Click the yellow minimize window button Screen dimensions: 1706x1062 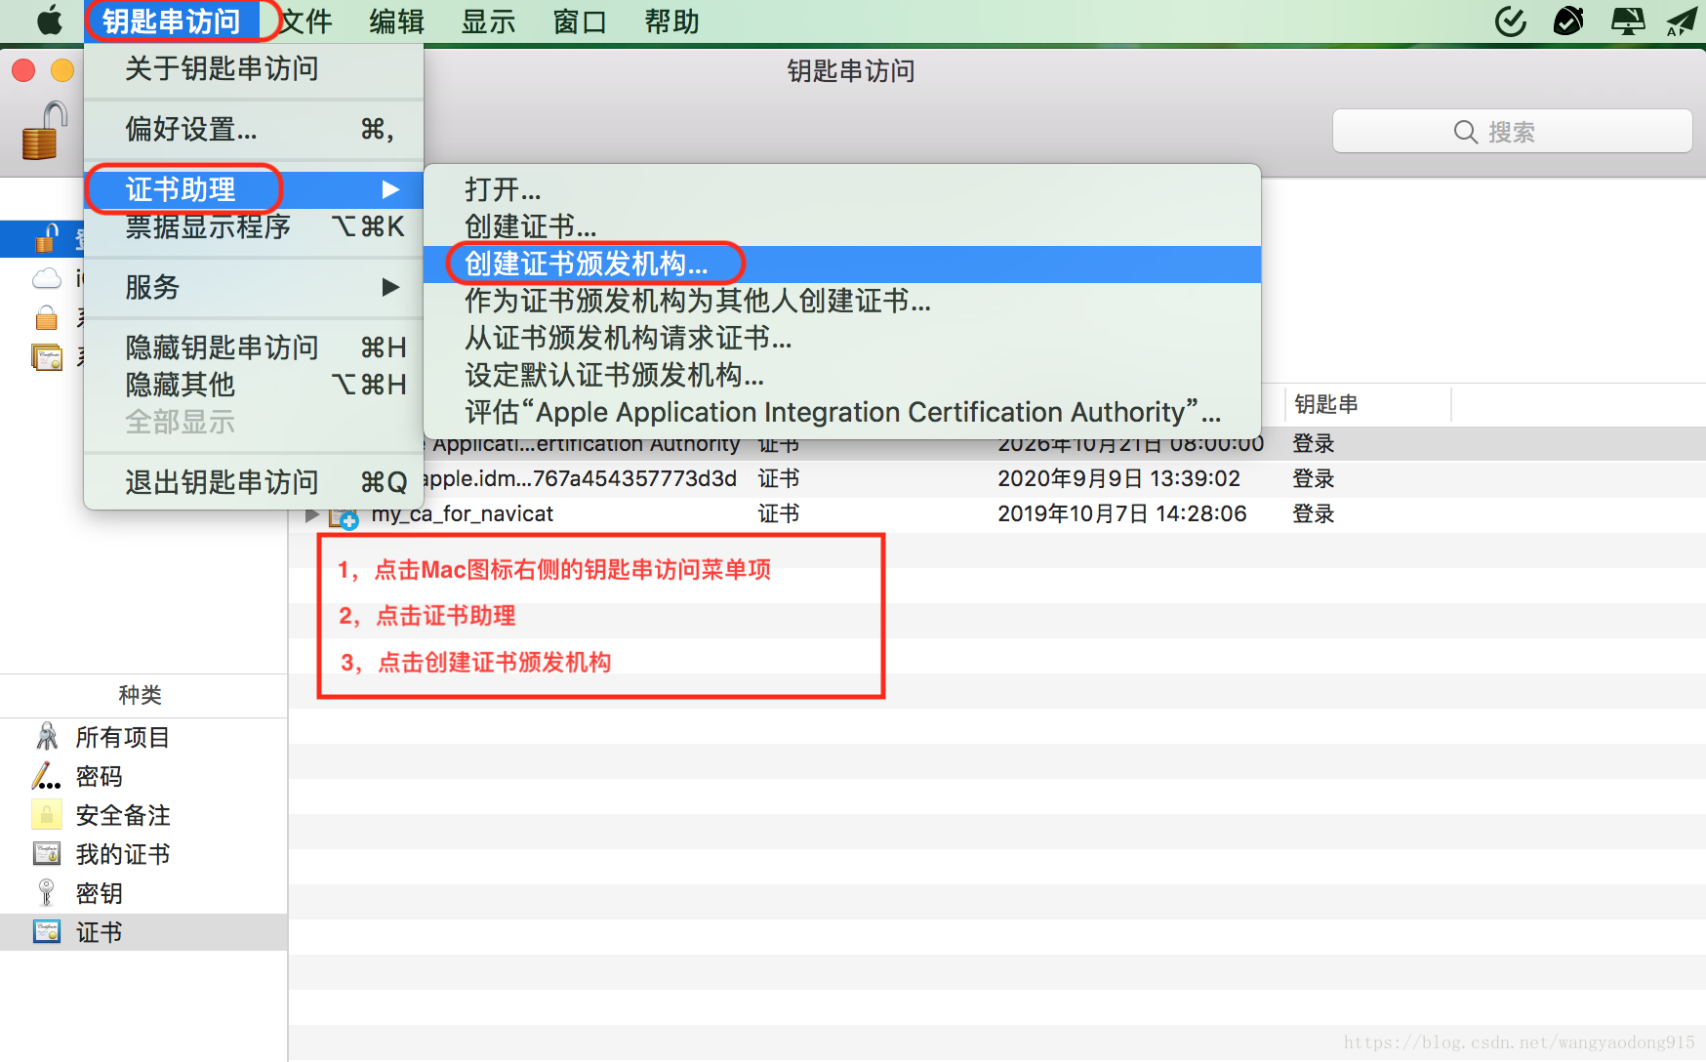62,70
